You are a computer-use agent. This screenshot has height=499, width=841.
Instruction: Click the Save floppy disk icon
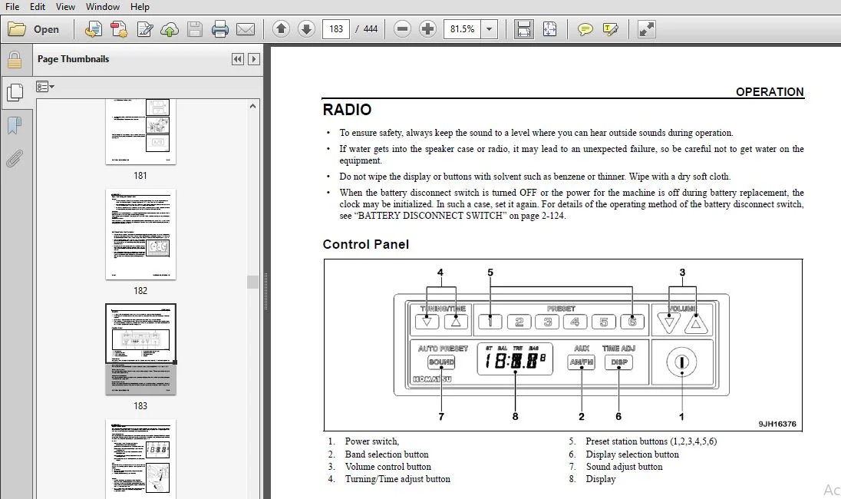(195, 29)
